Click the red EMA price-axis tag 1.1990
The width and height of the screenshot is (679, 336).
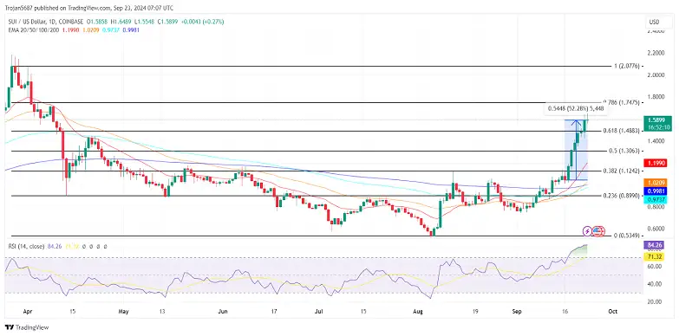click(655, 163)
